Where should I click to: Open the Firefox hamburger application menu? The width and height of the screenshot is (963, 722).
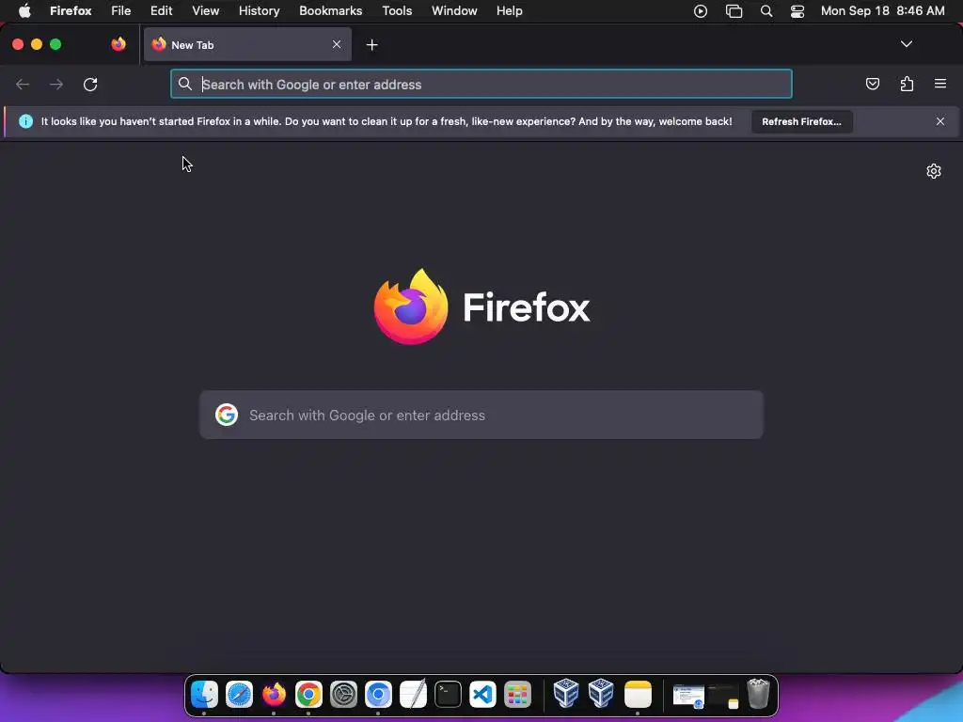940,84
